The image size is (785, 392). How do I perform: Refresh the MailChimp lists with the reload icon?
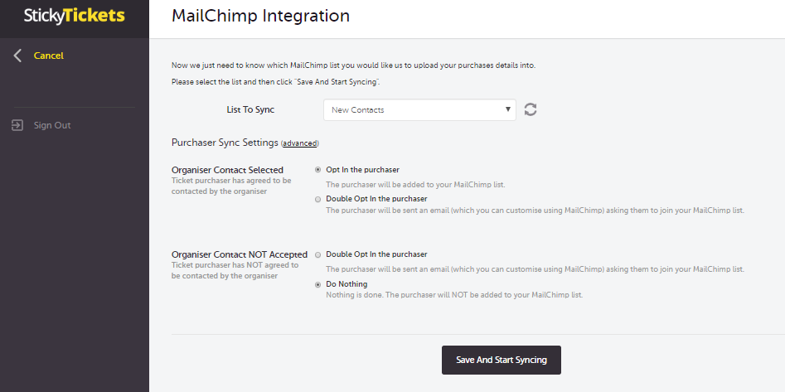[x=531, y=109]
